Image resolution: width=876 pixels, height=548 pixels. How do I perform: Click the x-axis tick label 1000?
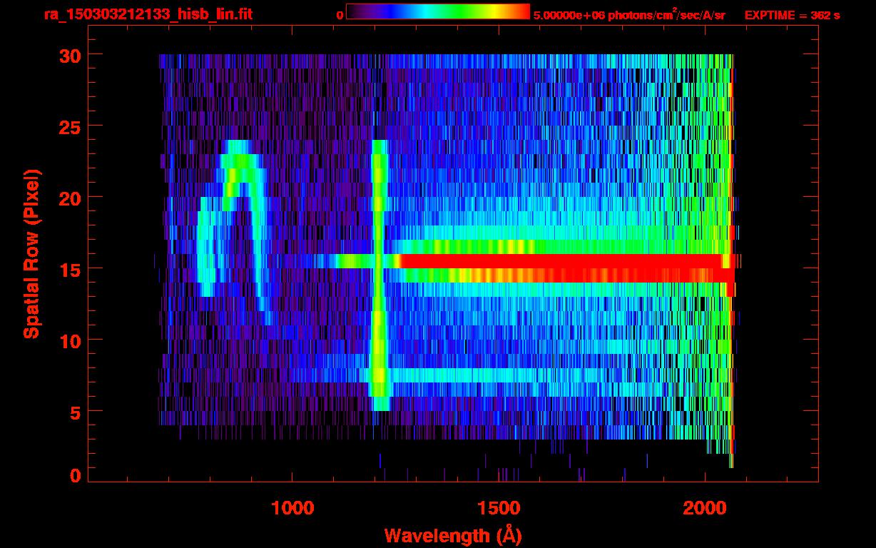pyautogui.click(x=292, y=508)
